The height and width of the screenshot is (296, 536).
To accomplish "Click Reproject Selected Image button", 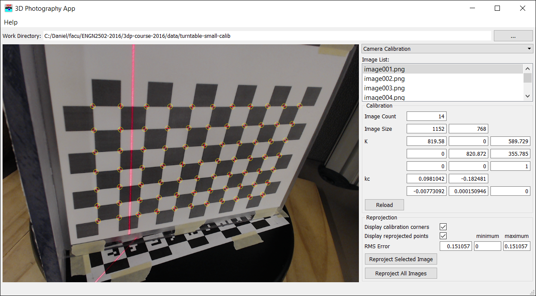I will coord(401,259).
